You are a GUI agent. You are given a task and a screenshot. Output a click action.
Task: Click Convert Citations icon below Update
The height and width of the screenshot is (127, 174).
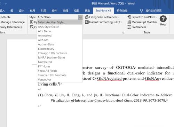click(x=31, y=27)
